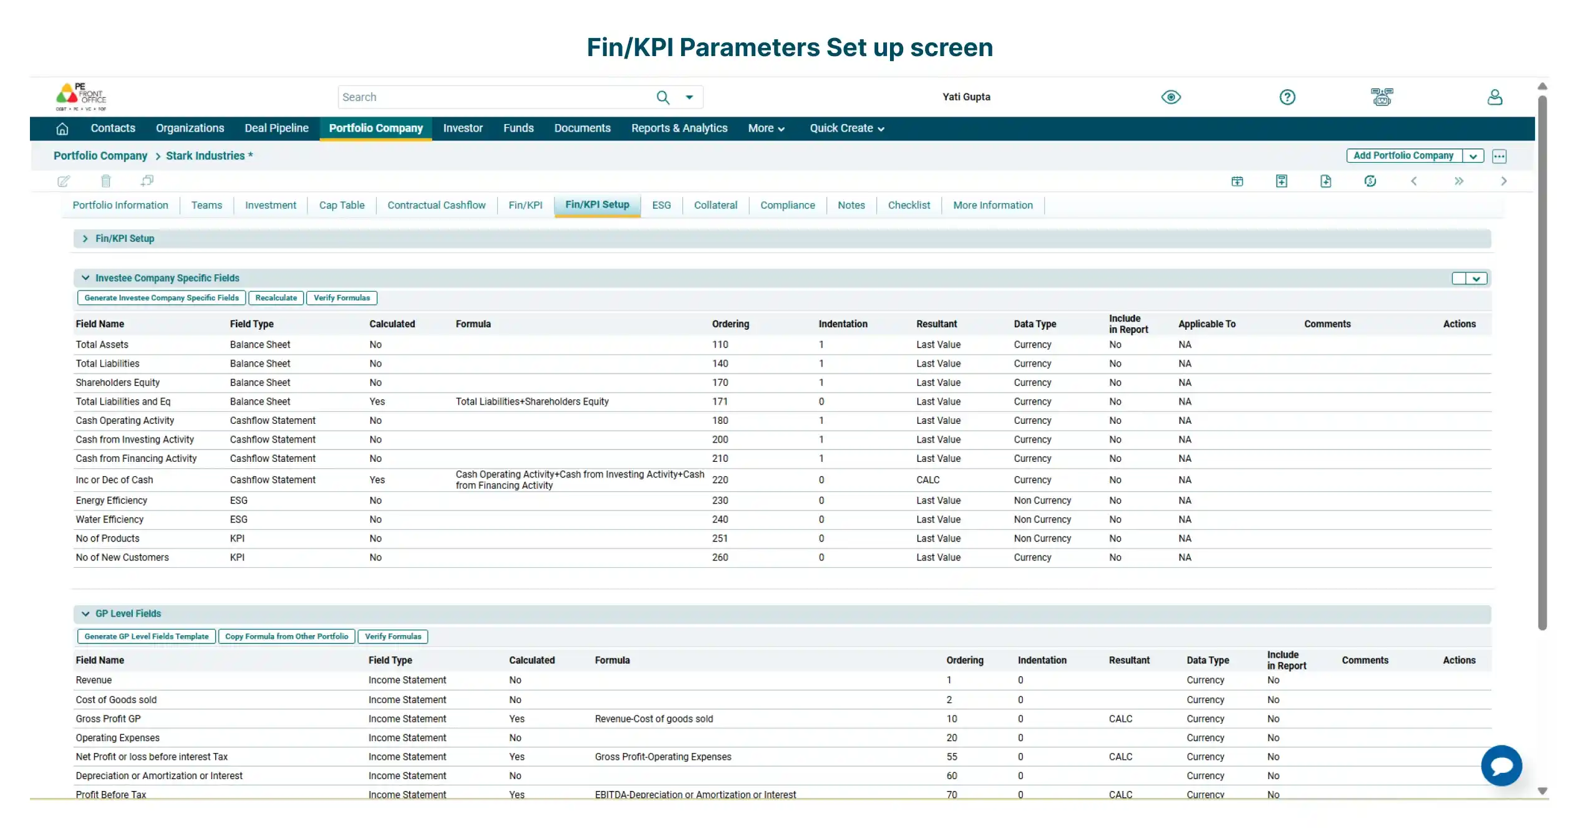Click the delete trash icon
1578x829 pixels.
(x=106, y=181)
